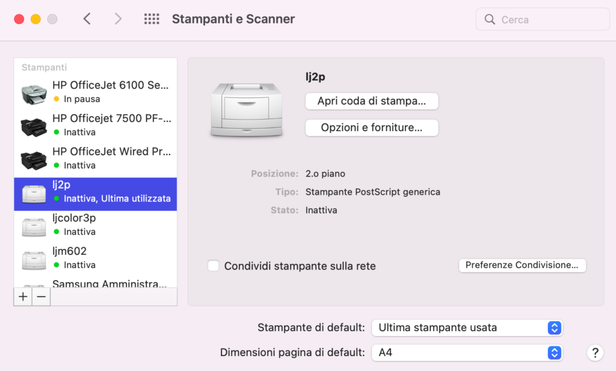Select the ljcolor3p printer entry
Viewport: 616px width, 371px height.
(96, 224)
